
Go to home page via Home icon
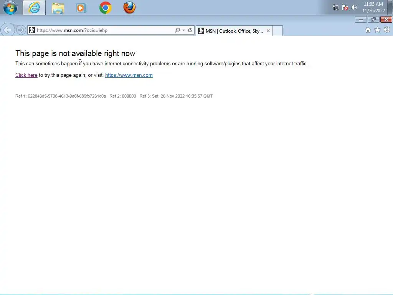[368, 30]
